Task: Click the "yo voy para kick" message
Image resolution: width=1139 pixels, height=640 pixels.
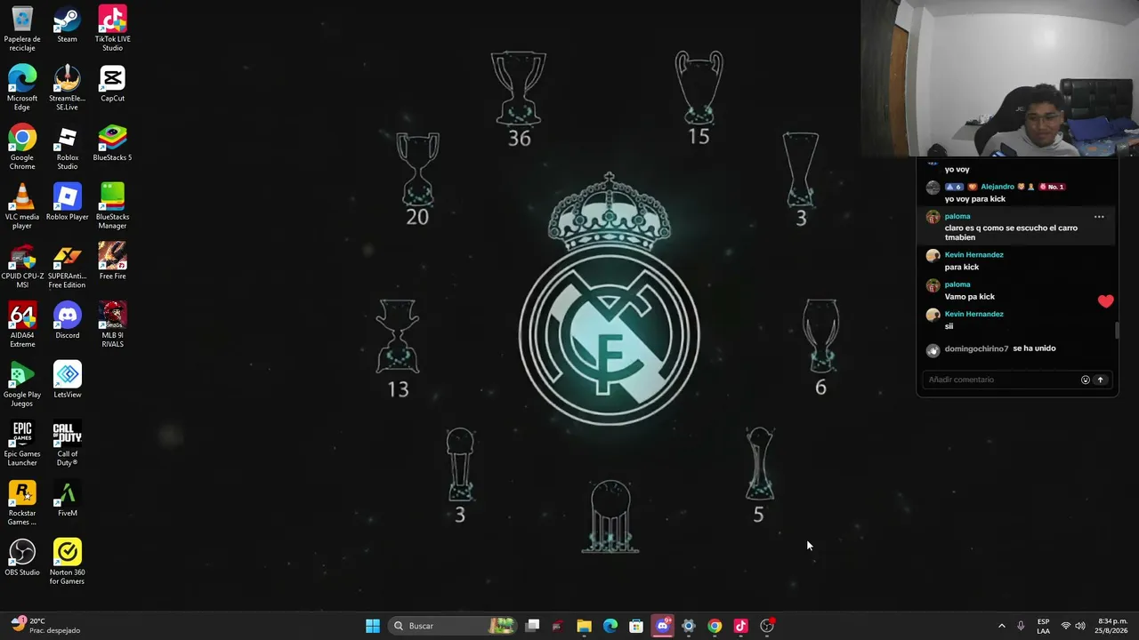Action: pyautogui.click(x=975, y=199)
